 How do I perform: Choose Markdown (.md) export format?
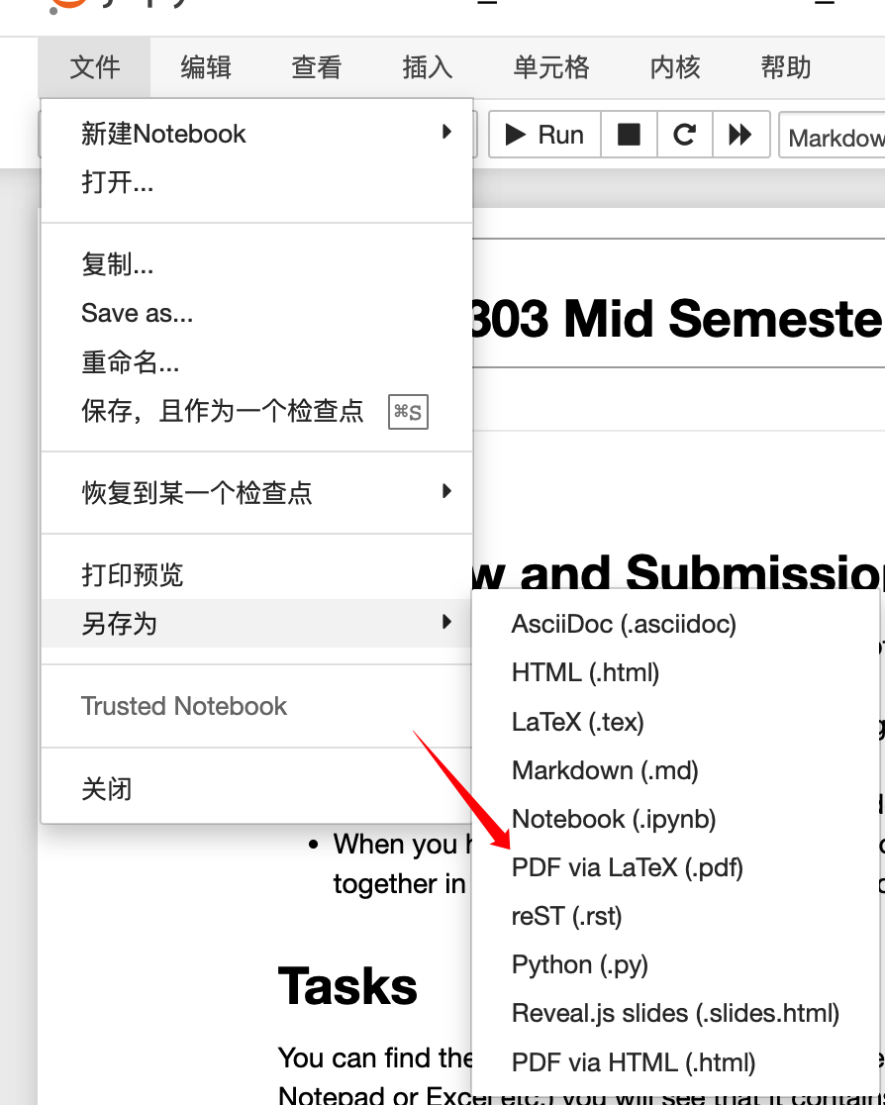point(605,769)
